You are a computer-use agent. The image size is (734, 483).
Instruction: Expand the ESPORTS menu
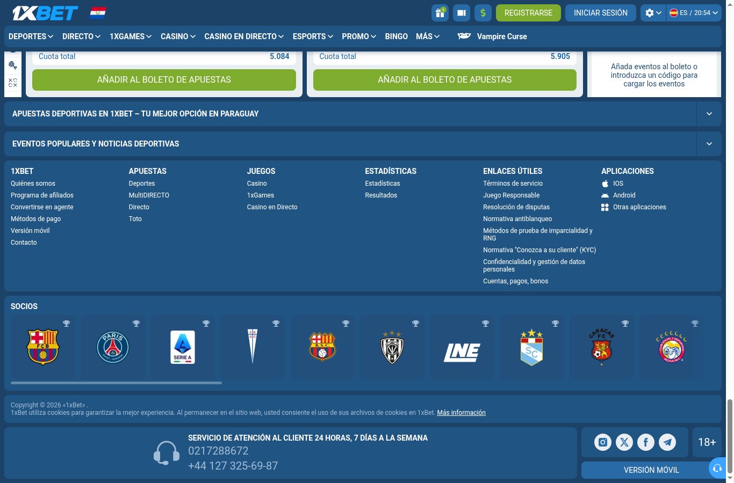point(313,36)
